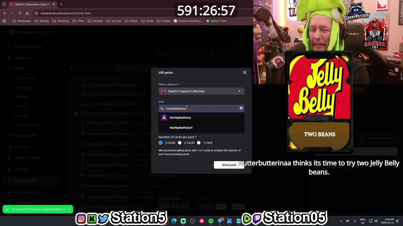This screenshot has width=403, height=226.
Task: Click the User search field
Action: click(x=201, y=108)
